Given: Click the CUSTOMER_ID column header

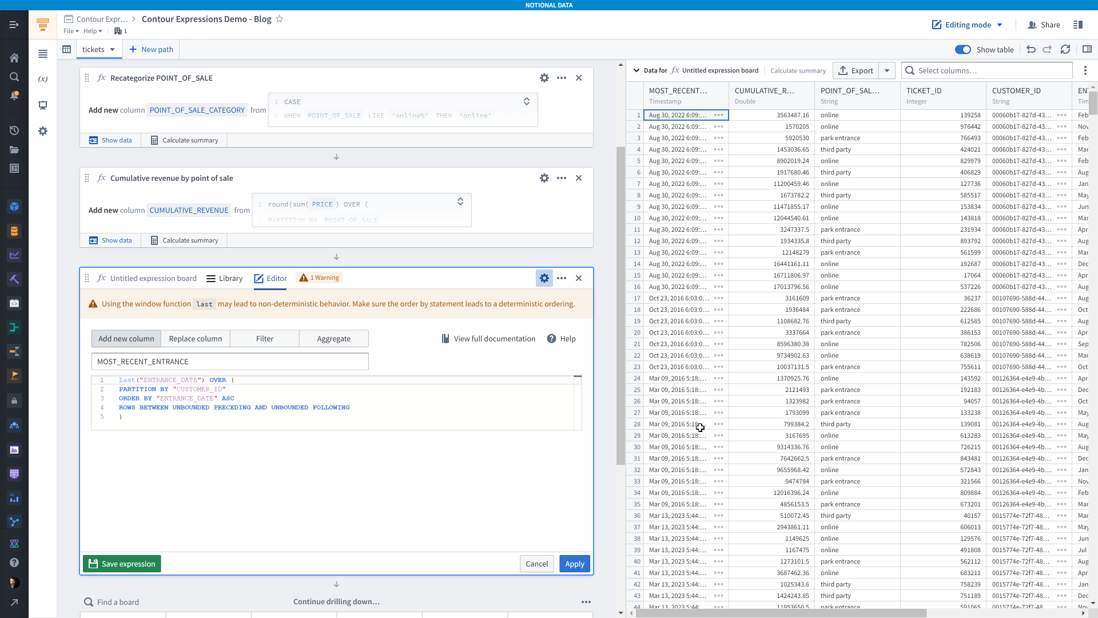Looking at the screenshot, I should [x=1029, y=96].
